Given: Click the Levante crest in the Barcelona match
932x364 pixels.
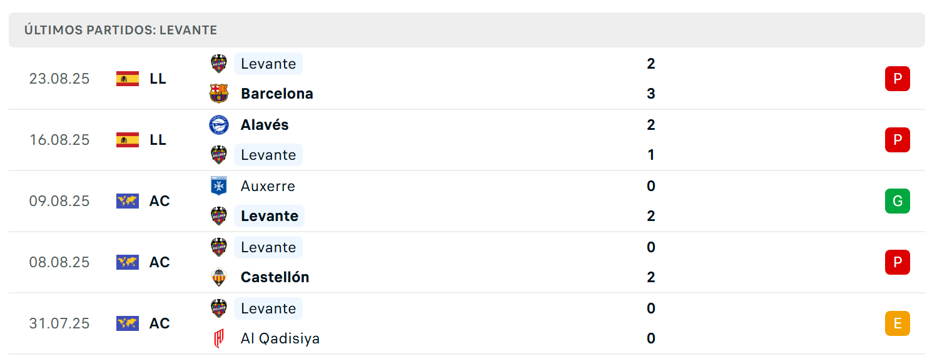Looking at the screenshot, I should point(218,64).
